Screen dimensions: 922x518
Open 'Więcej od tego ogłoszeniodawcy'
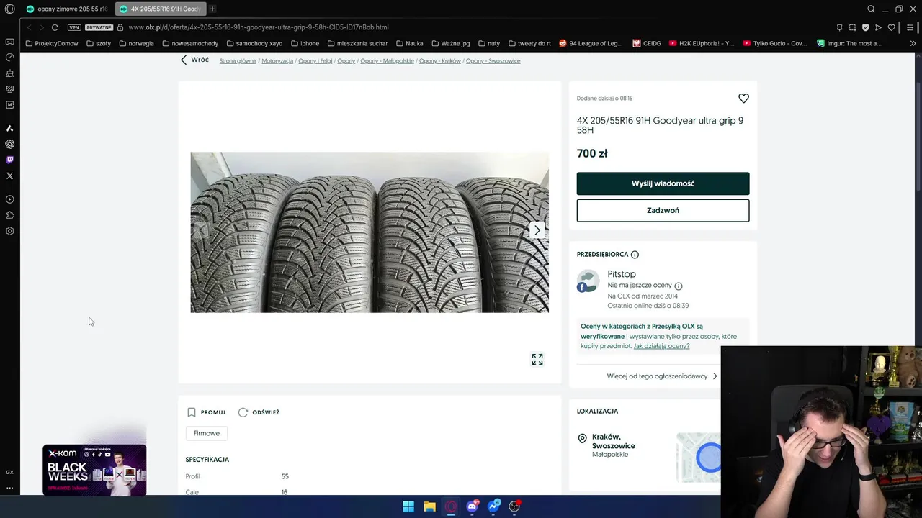(662, 376)
